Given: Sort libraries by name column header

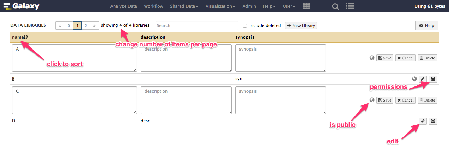Looking at the screenshot, I should pyautogui.click(x=20, y=37).
